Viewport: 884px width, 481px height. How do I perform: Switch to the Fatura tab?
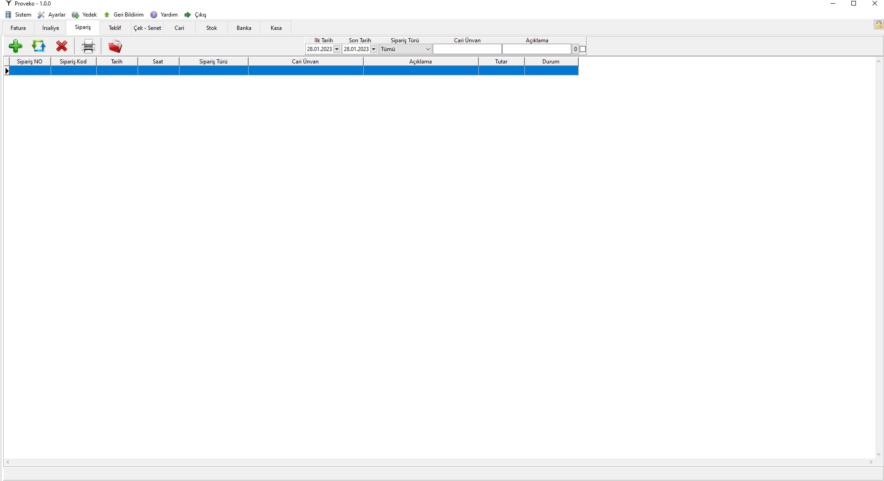click(x=18, y=28)
